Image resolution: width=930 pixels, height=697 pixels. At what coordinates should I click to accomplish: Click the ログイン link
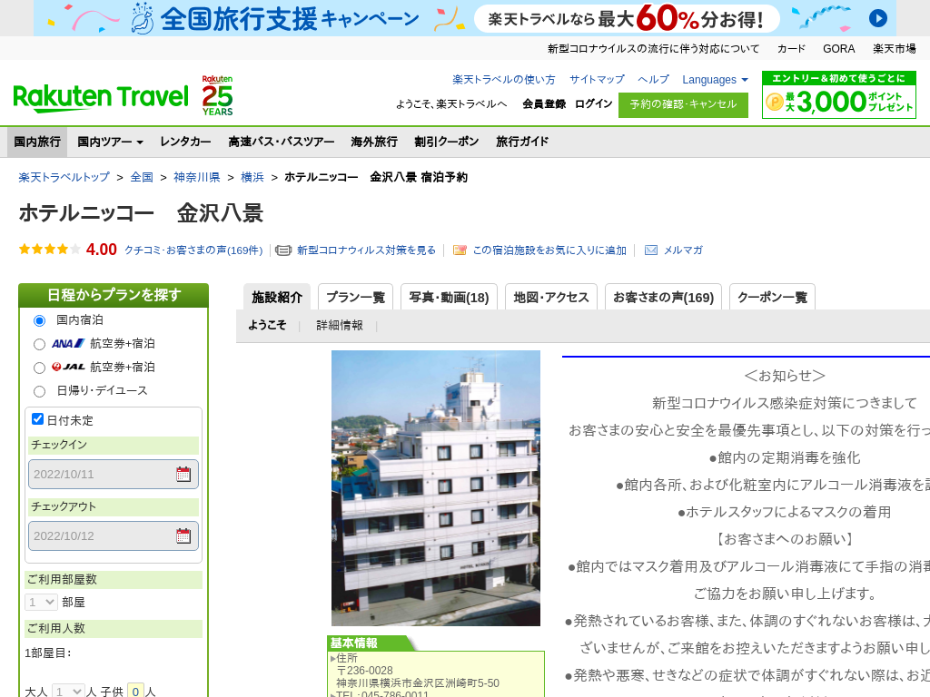point(593,103)
